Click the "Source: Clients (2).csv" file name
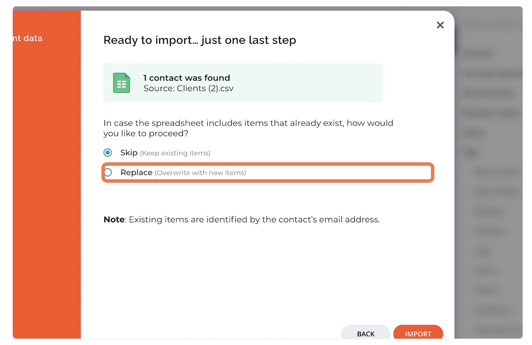The height and width of the screenshot is (345, 532). coord(188,89)
